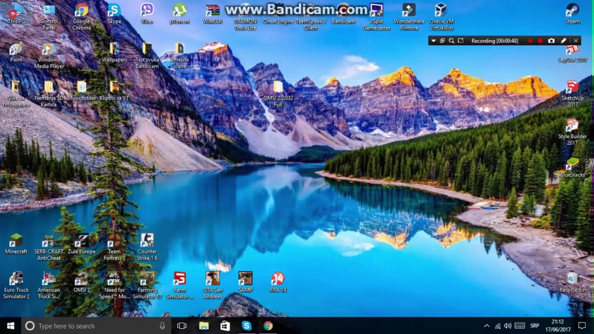Select the Wallpapers folder
594x334 pixels.
coord(114,53)
